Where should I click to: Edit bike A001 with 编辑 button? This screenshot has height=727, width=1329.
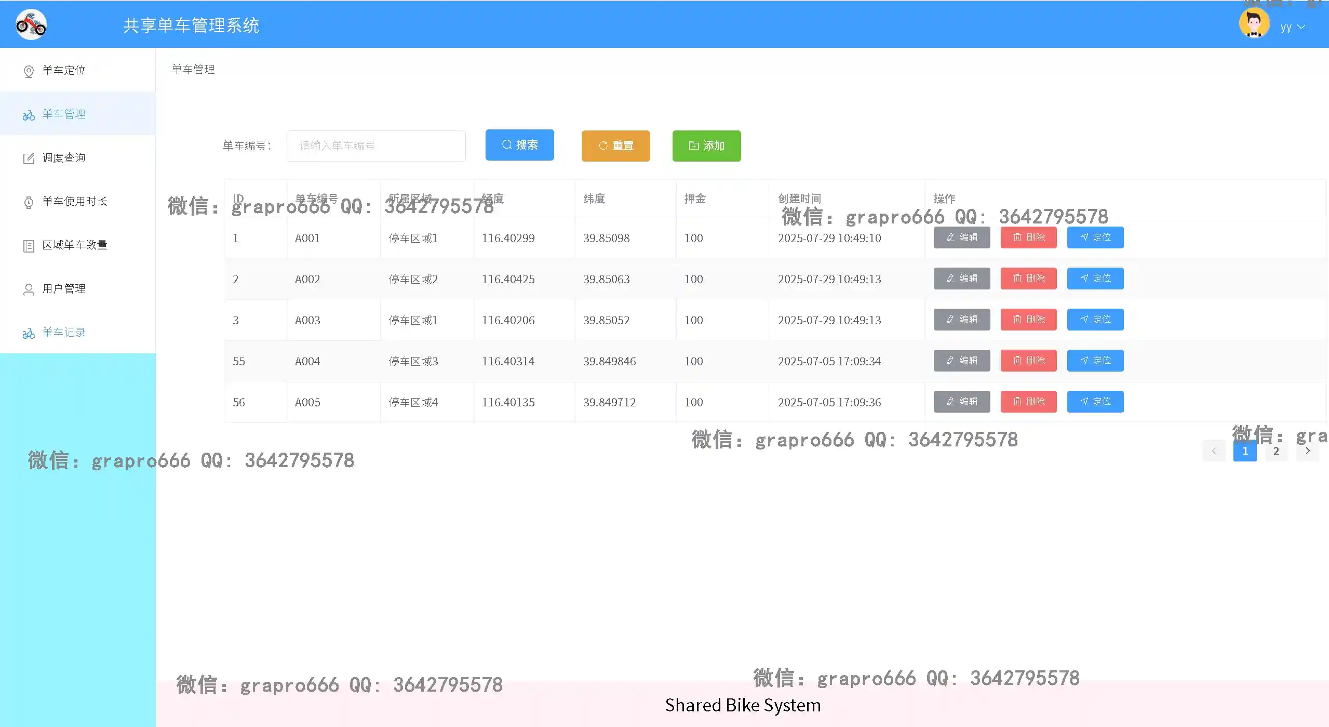[961, 237]
